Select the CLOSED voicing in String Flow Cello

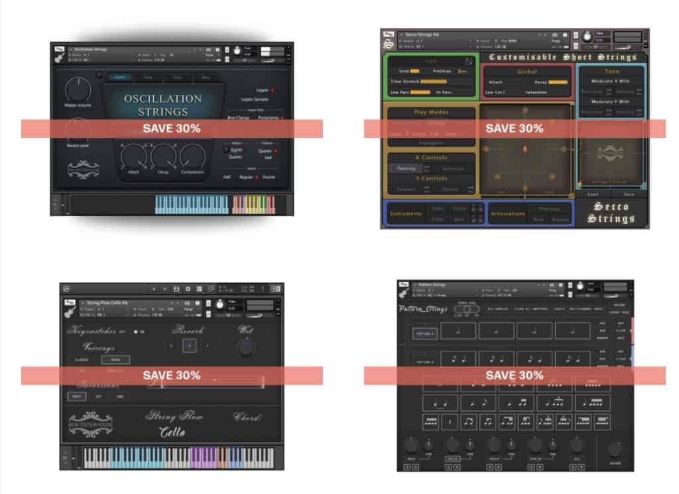pyautogui.click(x=82, y=359)
